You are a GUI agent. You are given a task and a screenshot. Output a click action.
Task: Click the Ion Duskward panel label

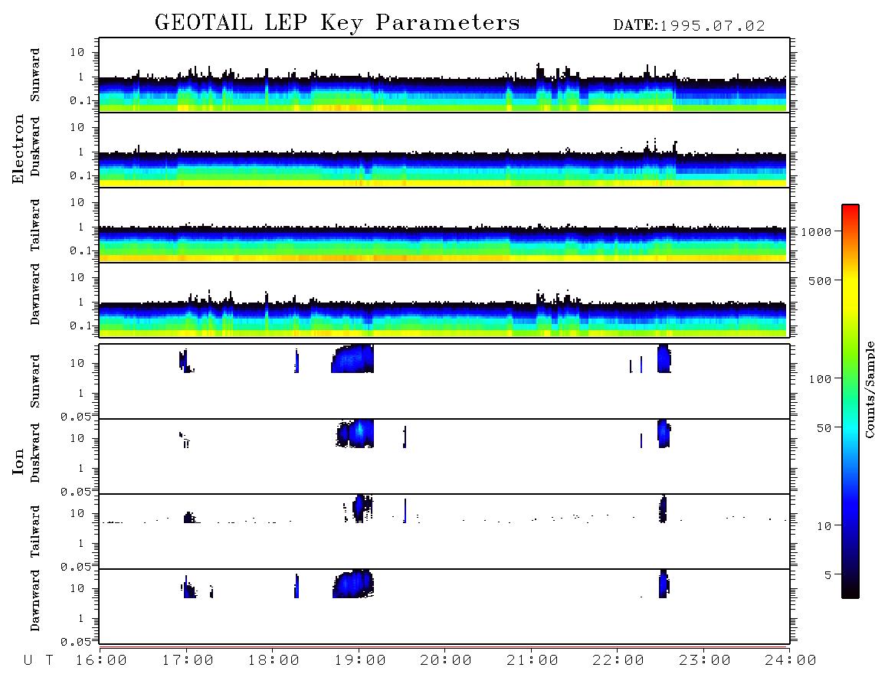coord(35,453)
